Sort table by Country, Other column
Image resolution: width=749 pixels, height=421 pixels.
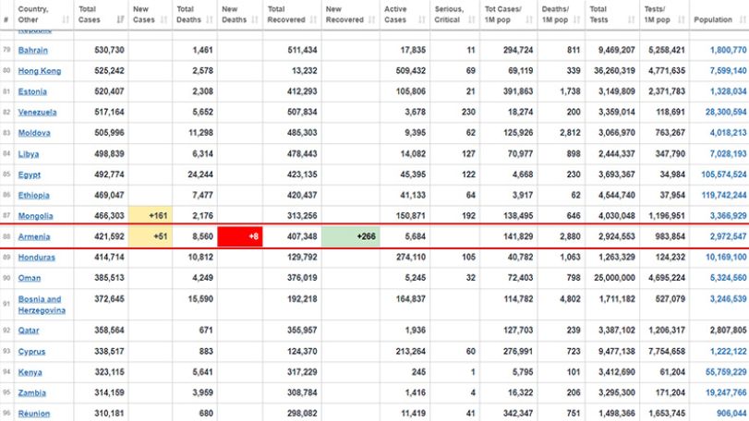pos(43,15)
